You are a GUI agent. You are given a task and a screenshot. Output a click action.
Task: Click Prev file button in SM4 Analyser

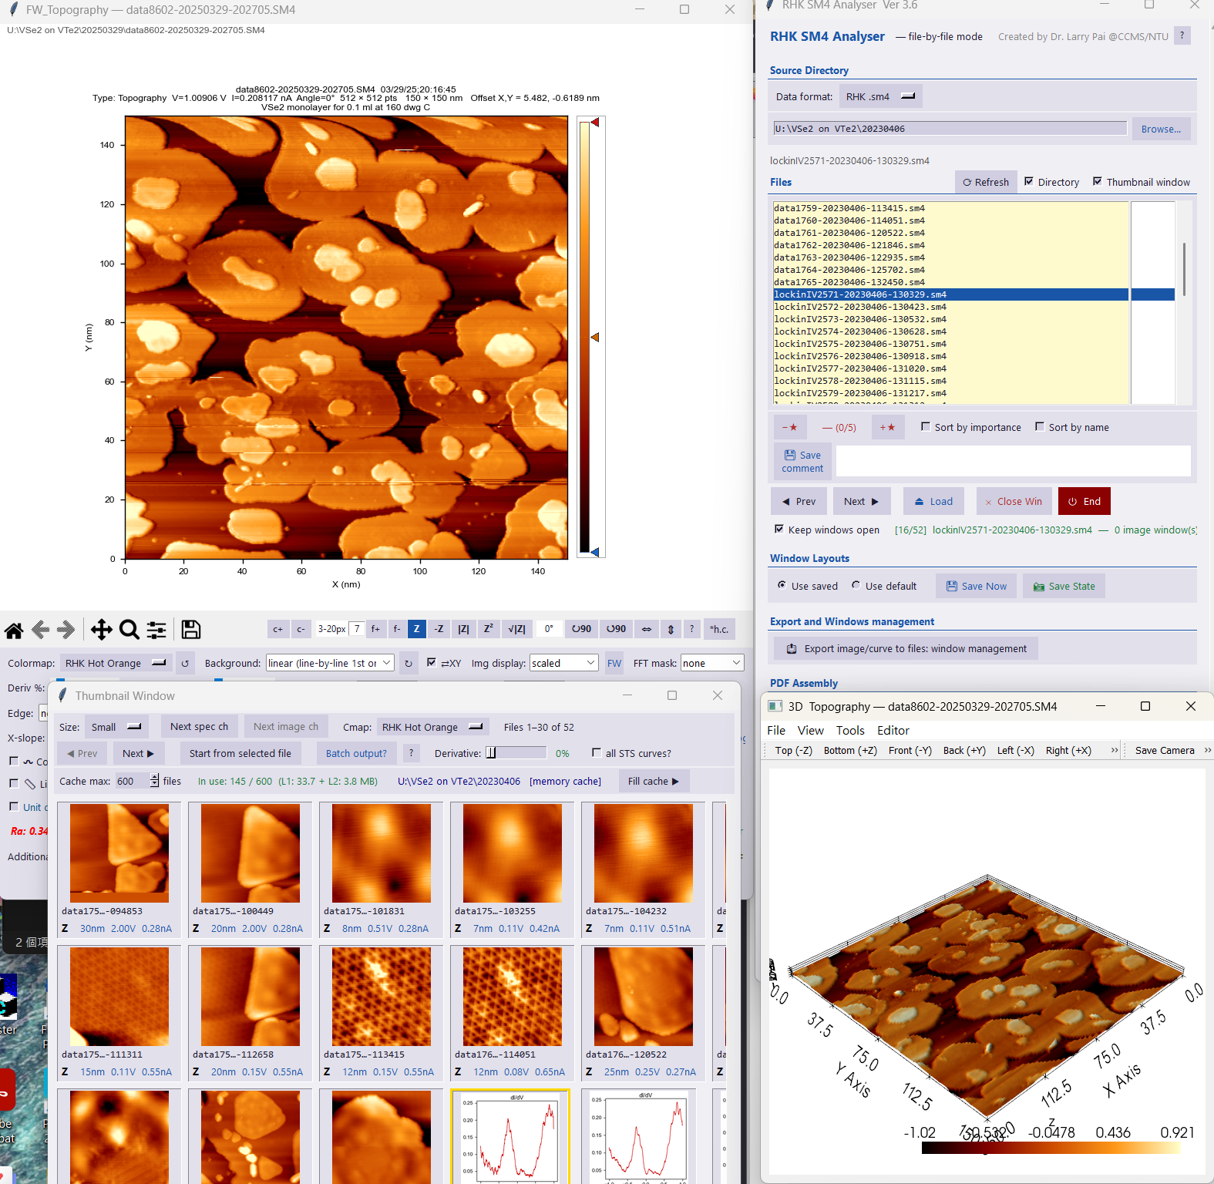pos(799,501)
